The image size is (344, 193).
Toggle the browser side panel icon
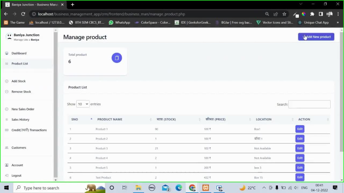click(321, 14)
